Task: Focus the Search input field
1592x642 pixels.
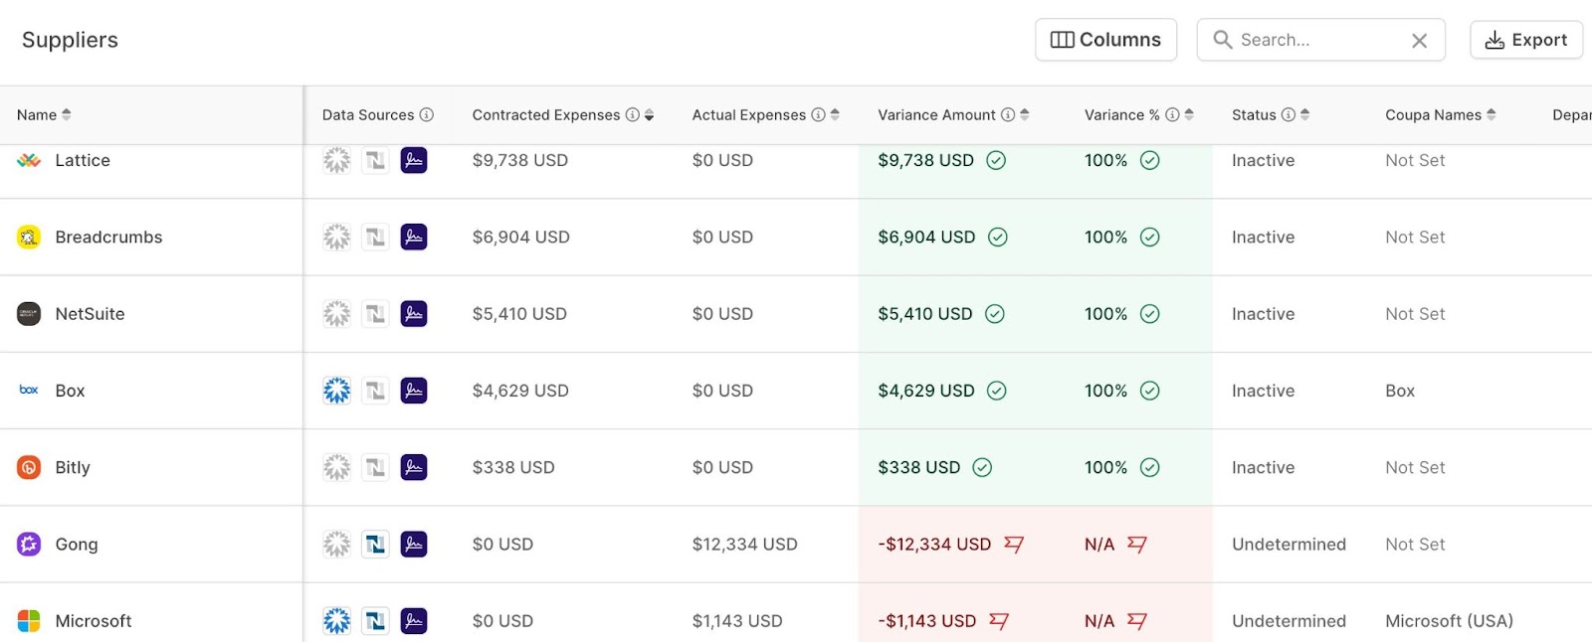Action: (1320, 40)
